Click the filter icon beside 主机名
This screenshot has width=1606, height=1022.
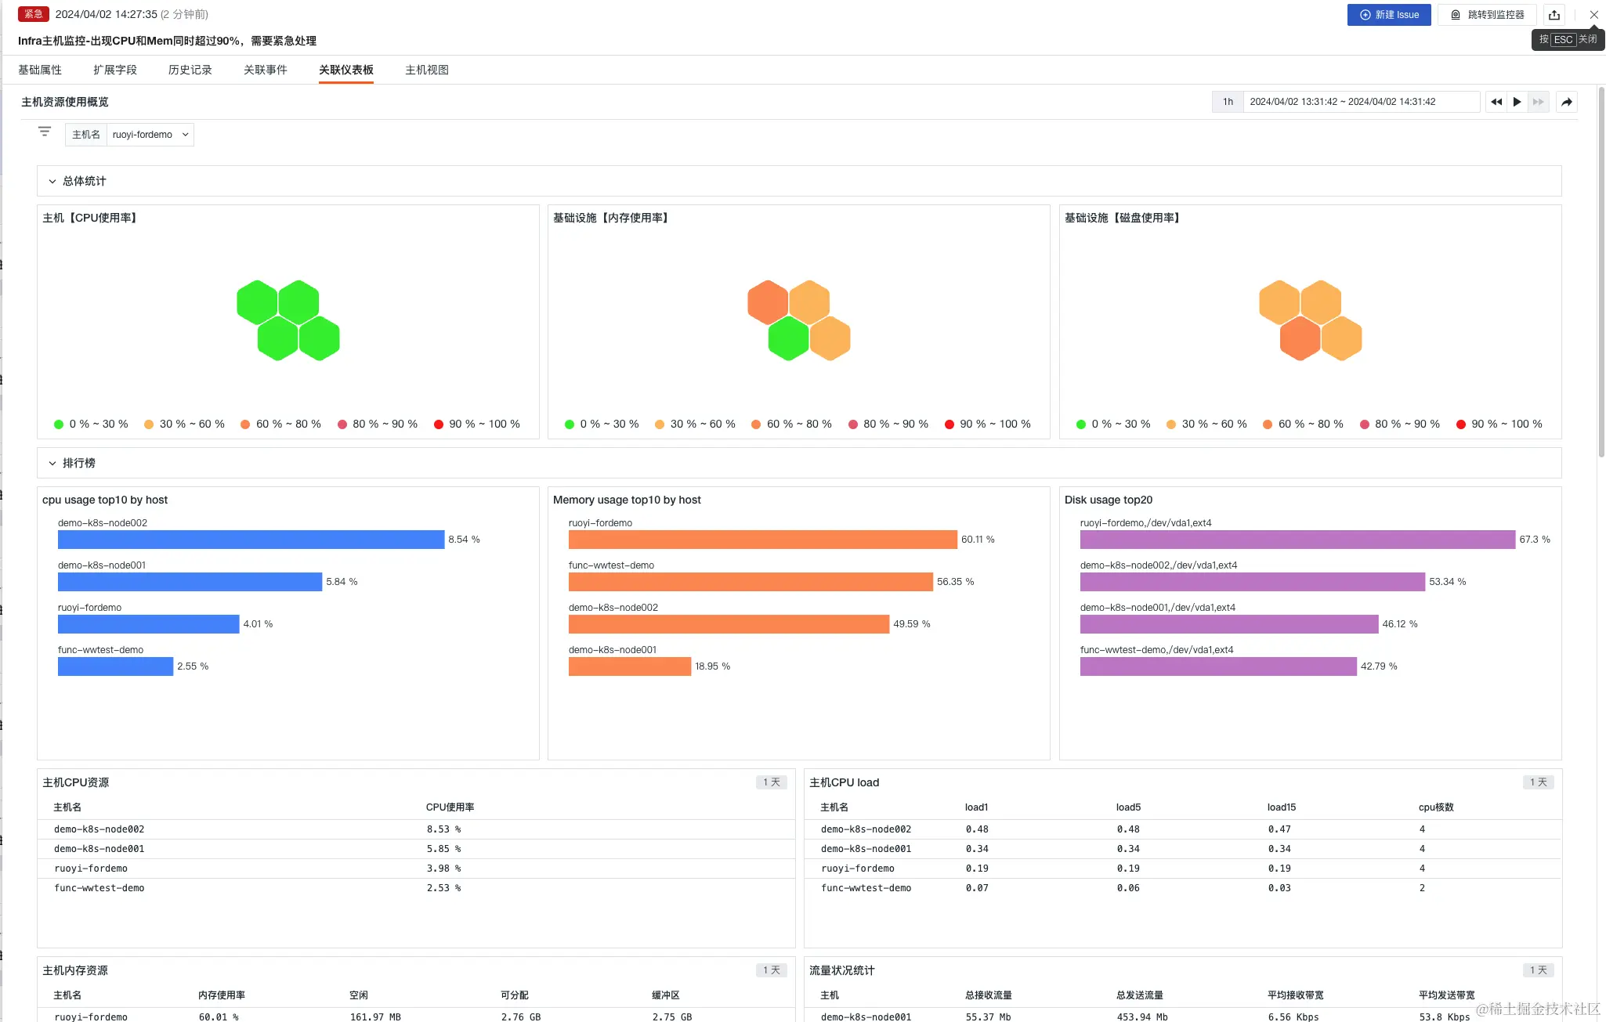(45, 132)
